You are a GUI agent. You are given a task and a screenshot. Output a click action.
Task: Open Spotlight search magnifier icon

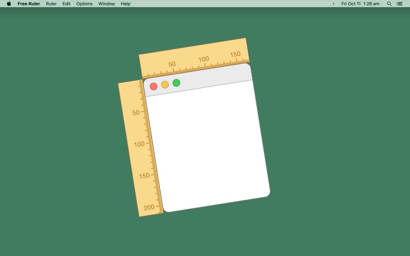[x=389, y=4]
